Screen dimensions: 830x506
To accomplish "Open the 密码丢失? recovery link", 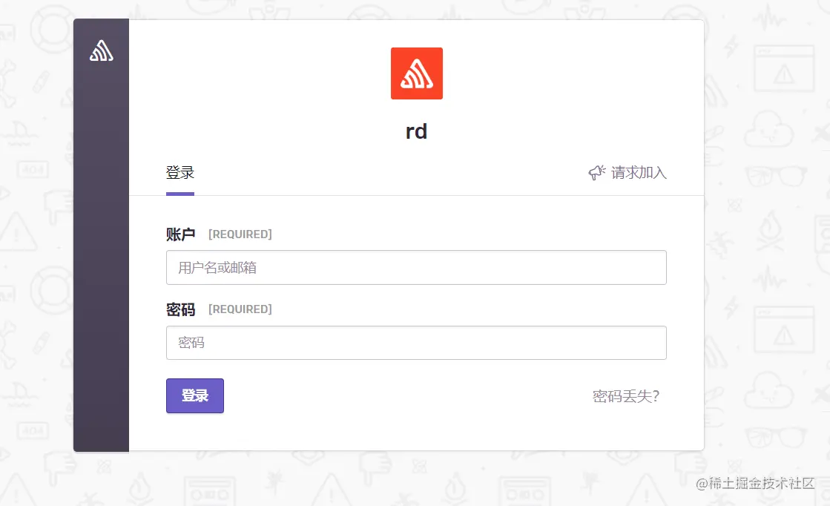I will click(626, 396).
